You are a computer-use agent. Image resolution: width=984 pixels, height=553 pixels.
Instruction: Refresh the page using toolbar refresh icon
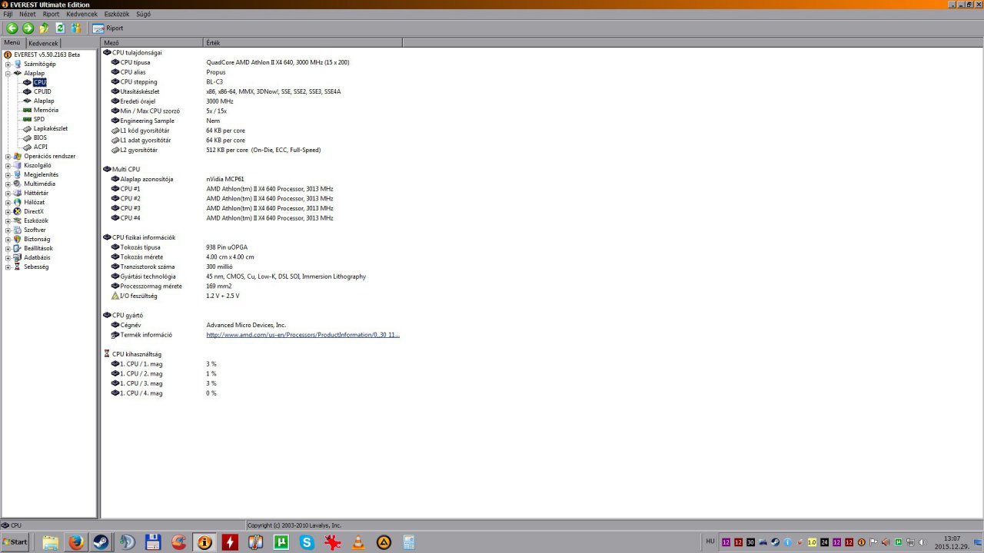click(60, 28)
